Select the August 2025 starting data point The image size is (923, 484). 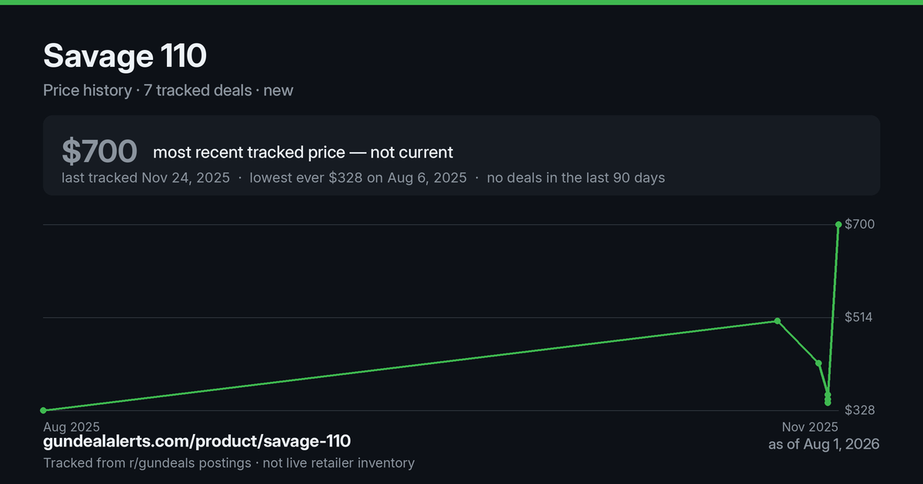[x=43, y=410]
